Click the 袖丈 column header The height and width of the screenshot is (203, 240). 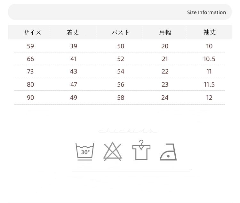click(210, 32)
